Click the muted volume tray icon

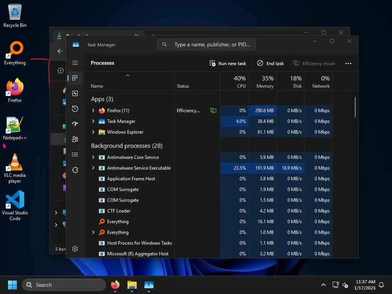coord(345,285)
